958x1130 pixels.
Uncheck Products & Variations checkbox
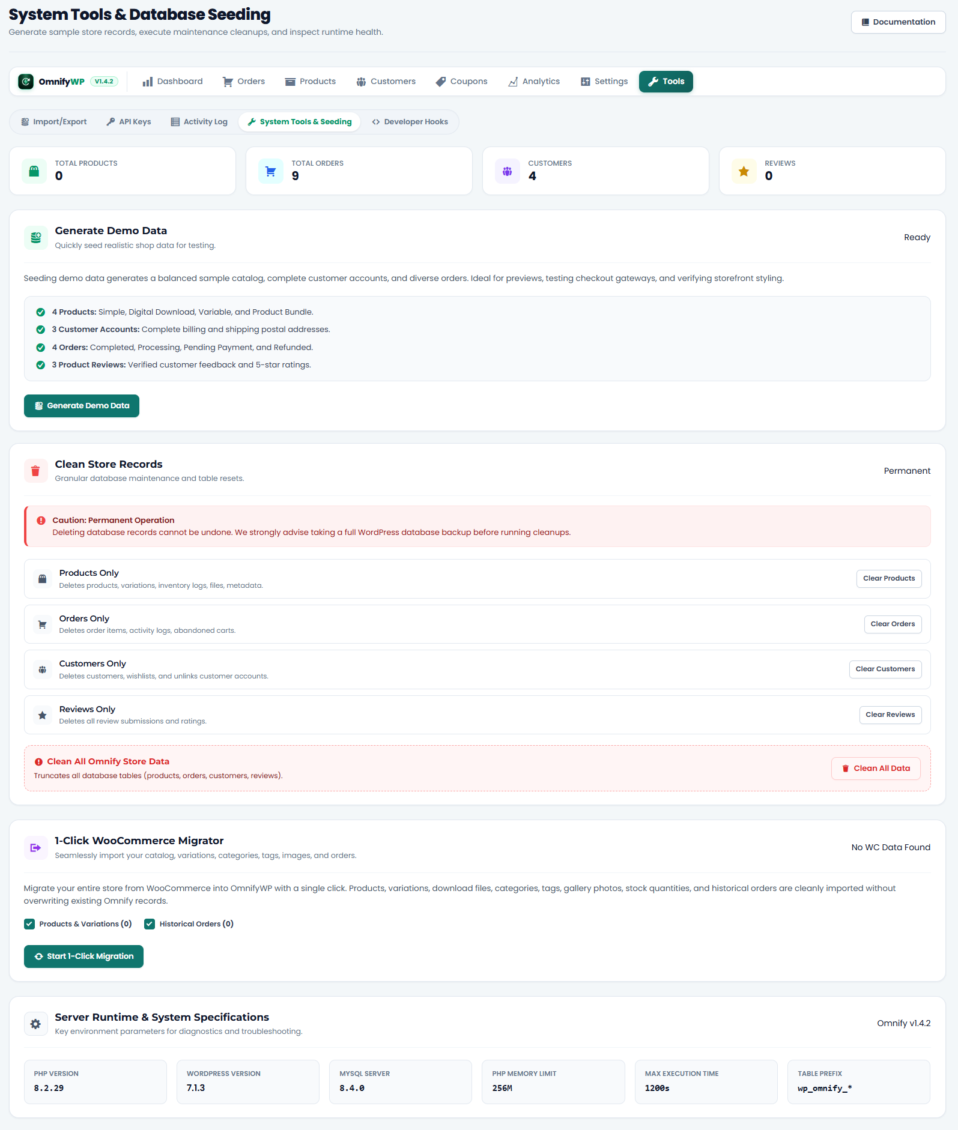coord(29,924)
